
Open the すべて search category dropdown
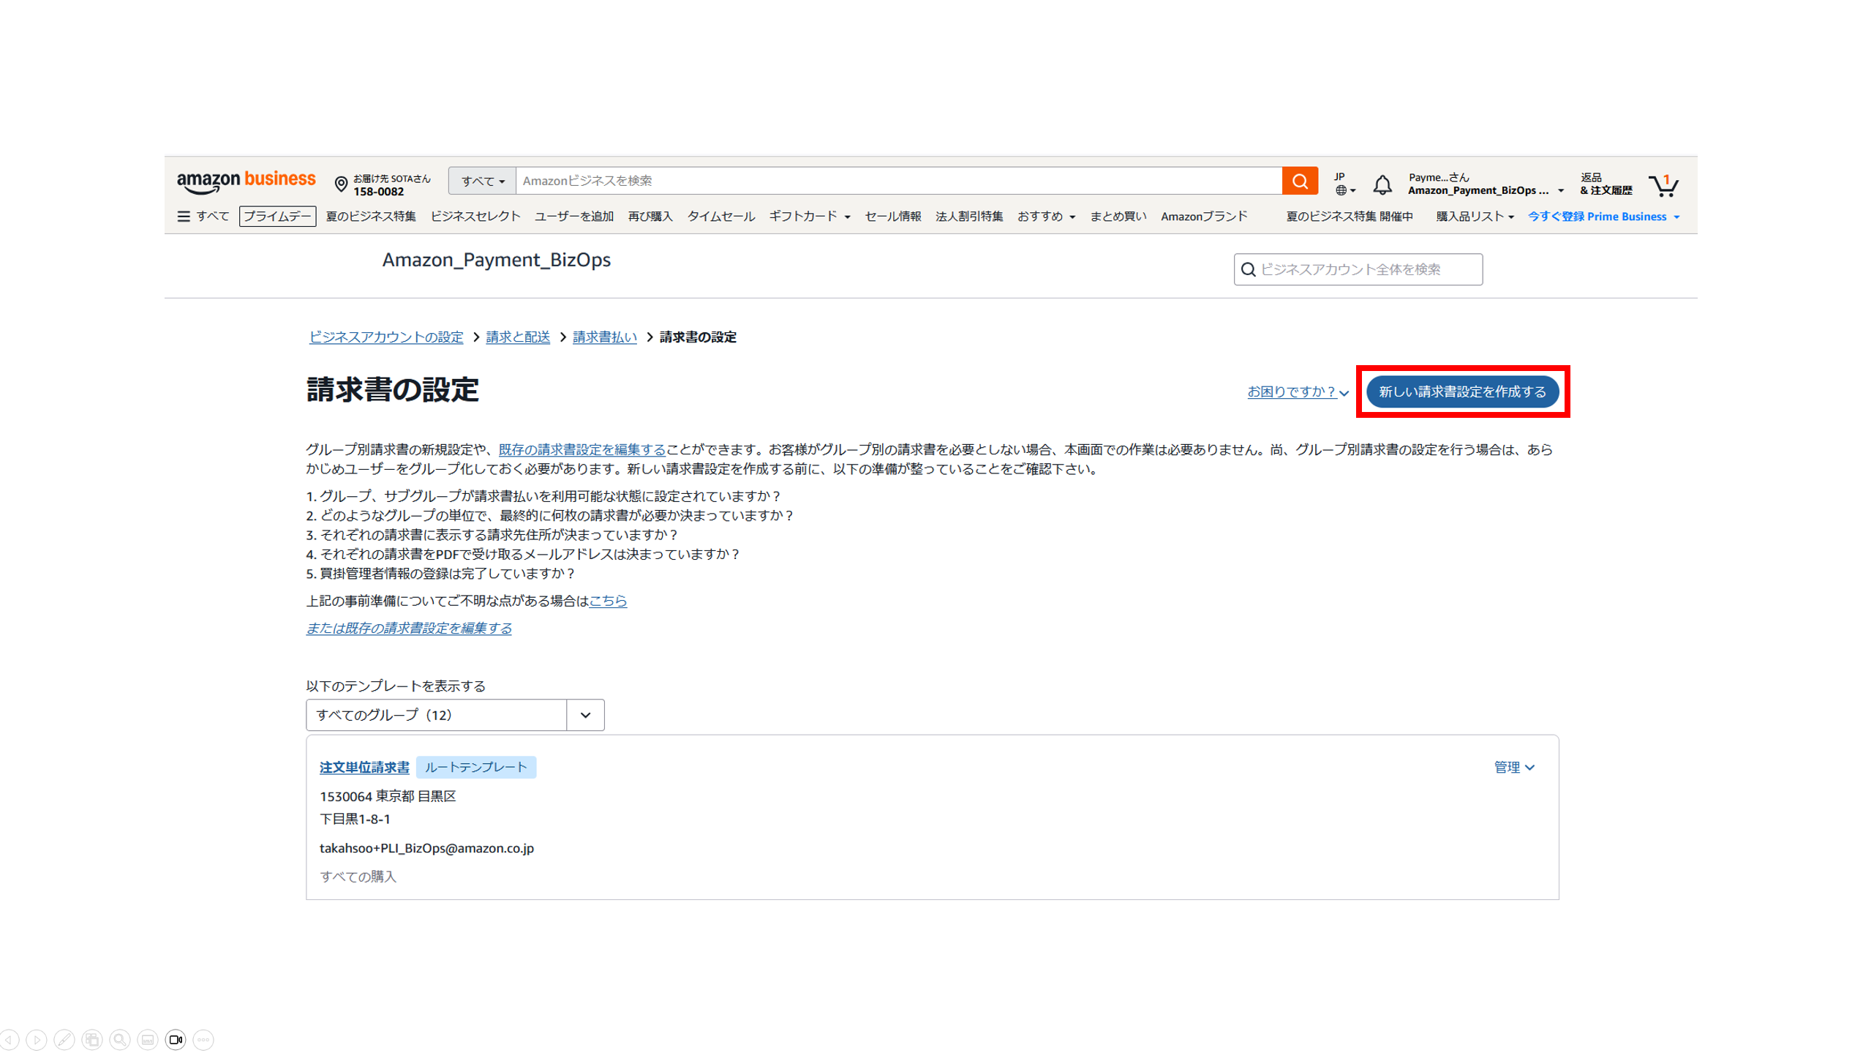click(x=483, y=181)
